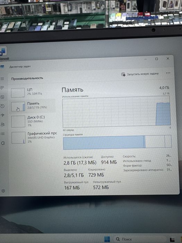Select the Память performance item
The image size is (182, 243).
click(33, 106)
